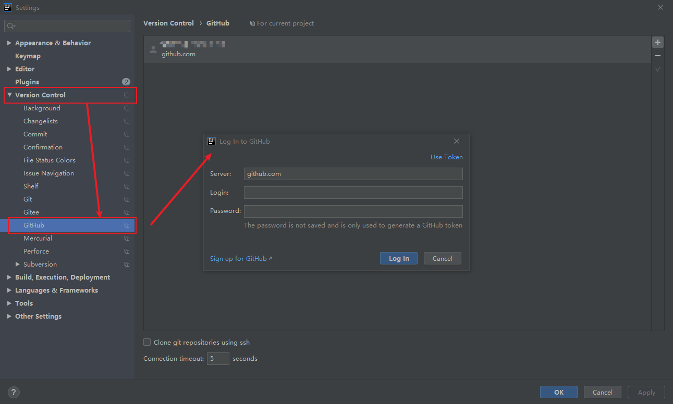Expand the Tools section
The image size is (673, 404).
pyautogui.click(x=9, y=304)
